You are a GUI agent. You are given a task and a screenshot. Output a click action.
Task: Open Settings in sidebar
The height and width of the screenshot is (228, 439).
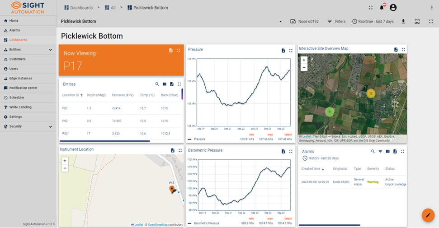tap(28, 116)
